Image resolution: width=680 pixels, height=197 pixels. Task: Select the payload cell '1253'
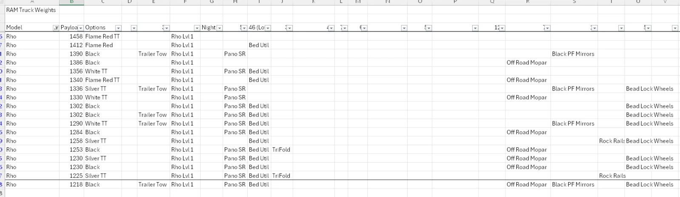76,149
